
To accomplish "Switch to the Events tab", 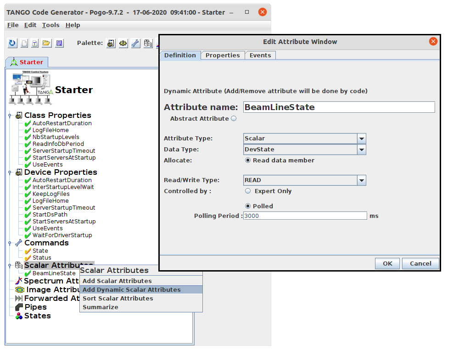I will pos(260,56).
